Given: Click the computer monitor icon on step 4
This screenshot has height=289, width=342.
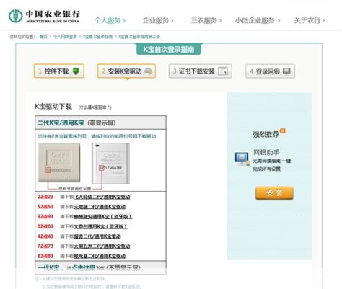Looking at the screenshot, I should coord(286,71).
